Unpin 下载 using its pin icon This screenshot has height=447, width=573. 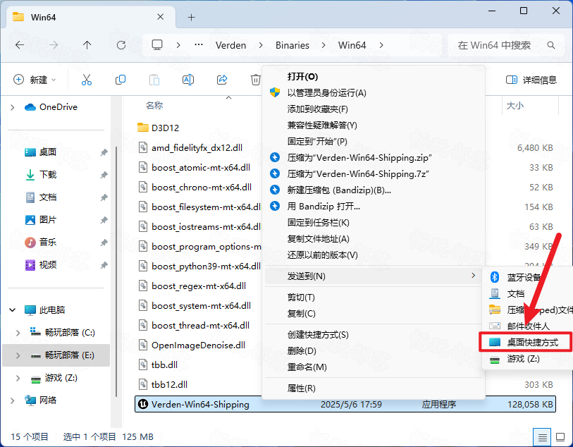(x=104, y=175)
